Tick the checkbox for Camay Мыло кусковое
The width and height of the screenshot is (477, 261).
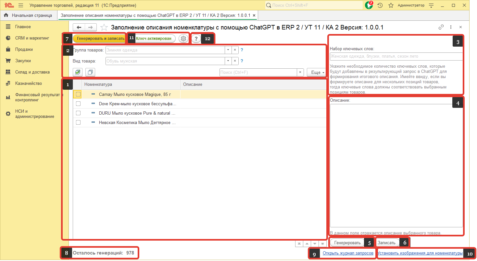tap(78, 94)
